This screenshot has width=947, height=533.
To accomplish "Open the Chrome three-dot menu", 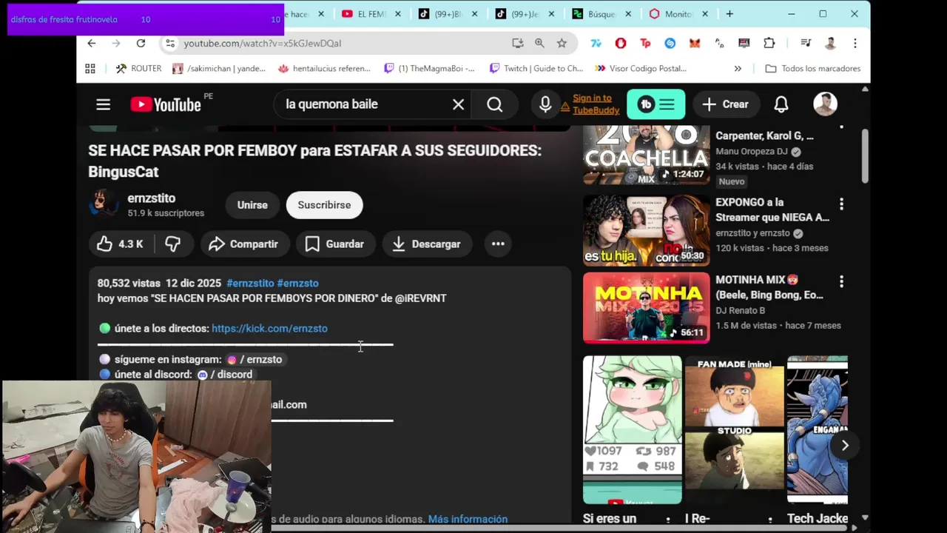I will click(x=855, y=43).
